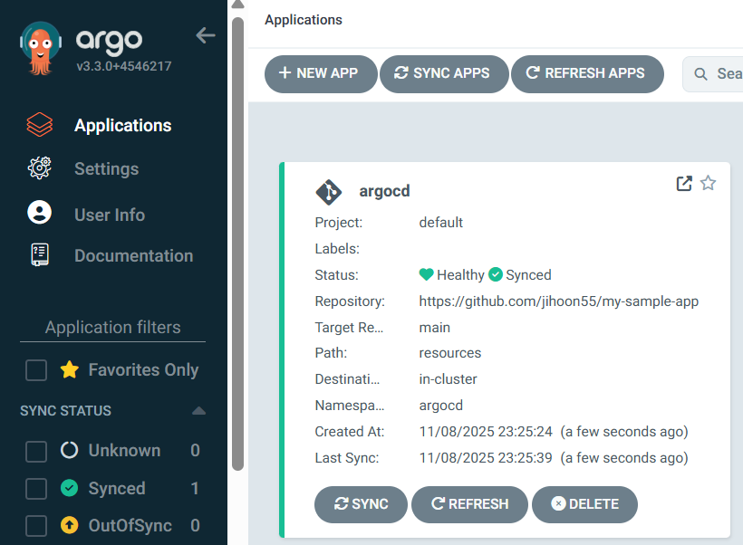Click the search magnifier icon
The width and height of the screenshot is (743, 545).
pos(700,74)
